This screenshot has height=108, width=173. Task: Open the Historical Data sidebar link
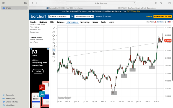point(35,30)
